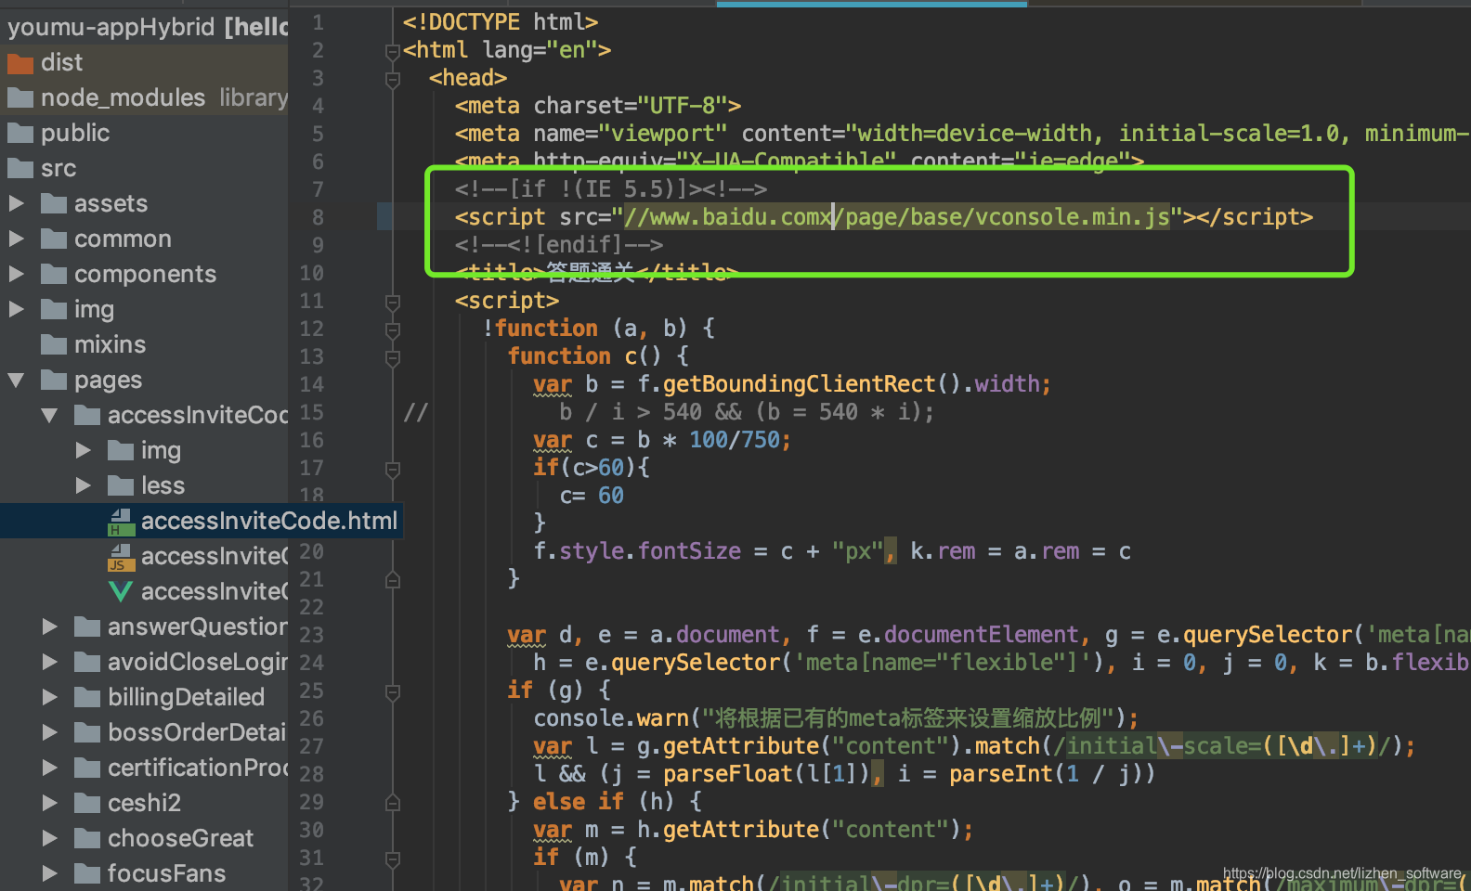Select the node_modules folder icon
This screenshot has width=1471, height=891.
point(20,98)
